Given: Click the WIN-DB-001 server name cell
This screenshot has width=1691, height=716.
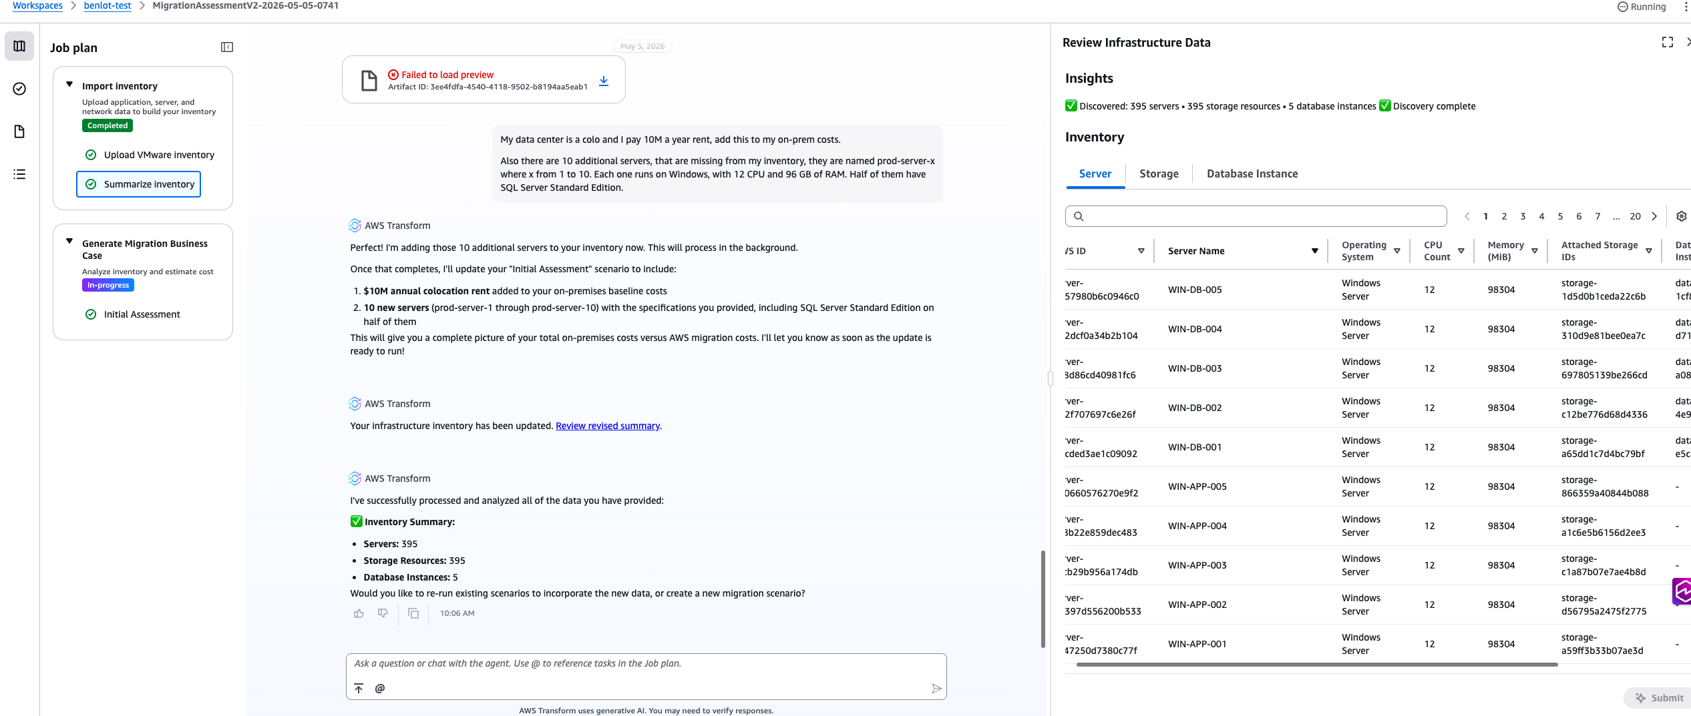Looking at the screenshot, I should pos(1195,447).
